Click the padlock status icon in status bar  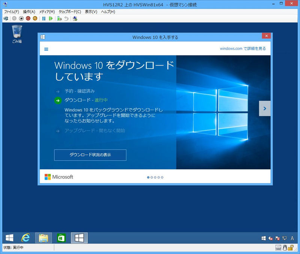coord(291,248)
